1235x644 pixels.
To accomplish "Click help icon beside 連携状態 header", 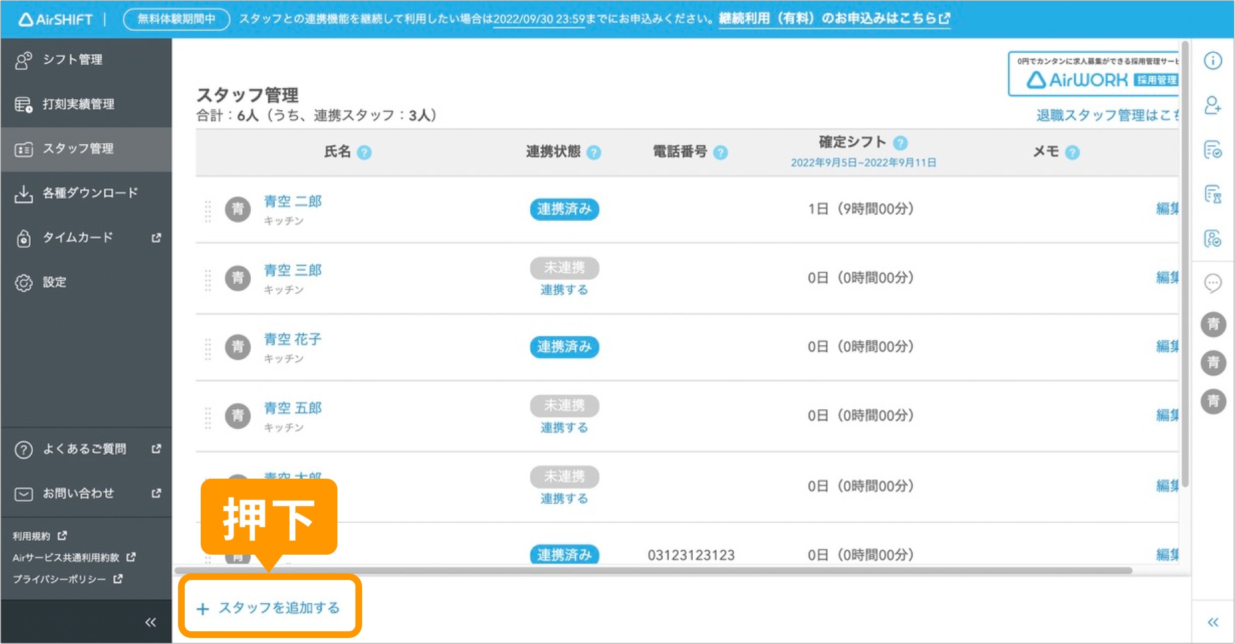I will click(593, 153).
